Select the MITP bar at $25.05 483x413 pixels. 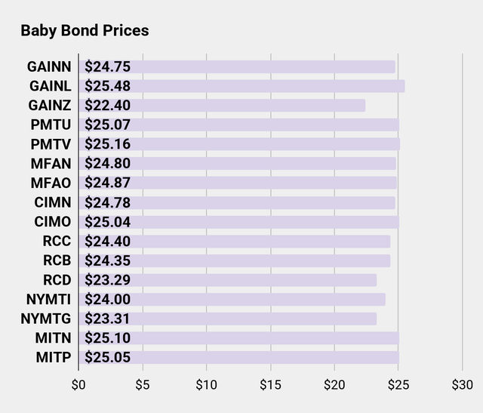click(x=238, y=357)
